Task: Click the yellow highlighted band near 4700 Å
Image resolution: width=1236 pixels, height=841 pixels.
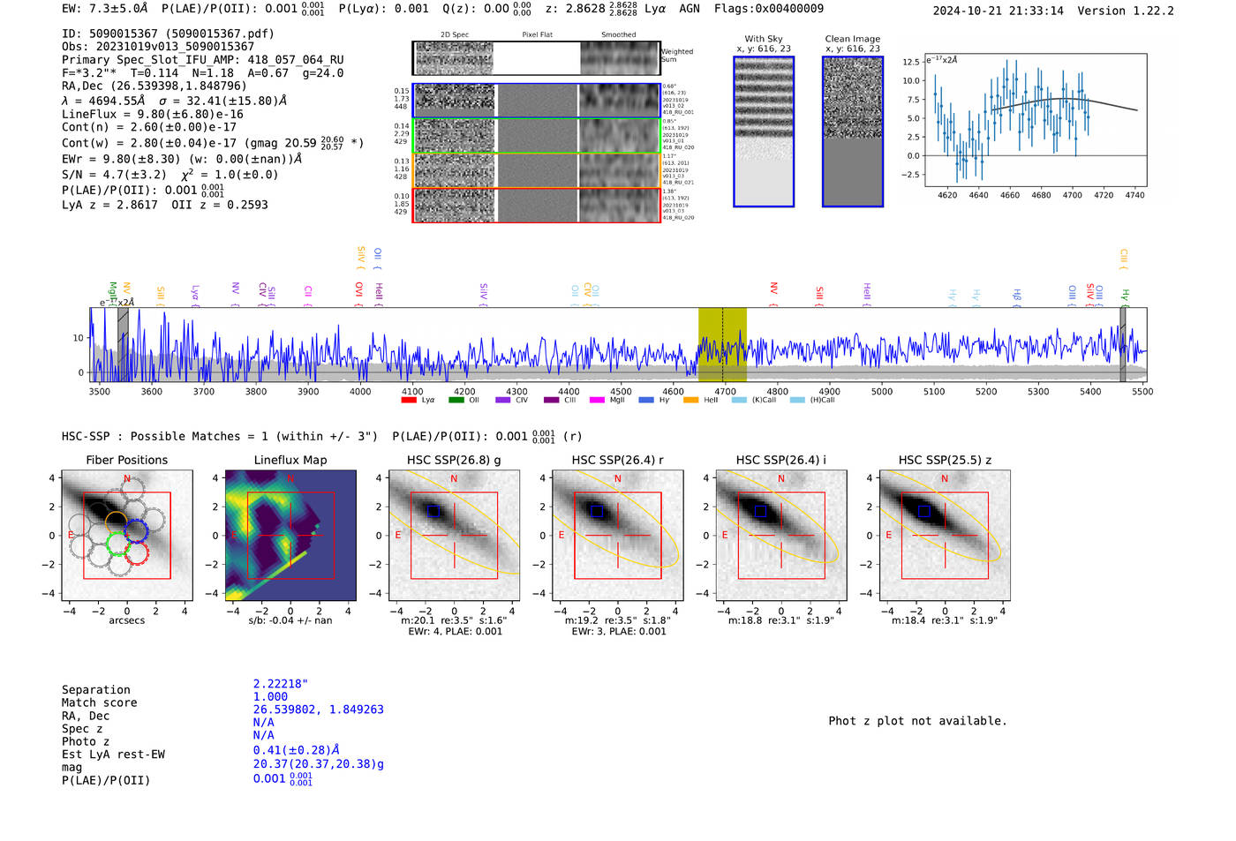Action: (x=722, y=345)
